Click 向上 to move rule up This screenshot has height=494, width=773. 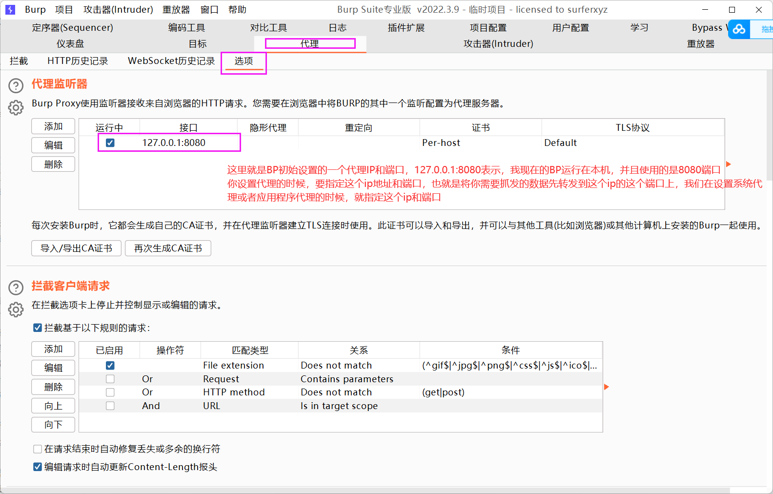pyautogui.click(x=53, y=406)
